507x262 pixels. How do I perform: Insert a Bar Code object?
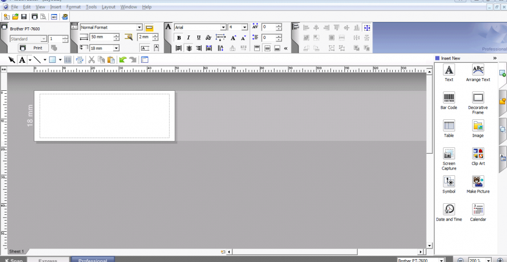(449, 98)
